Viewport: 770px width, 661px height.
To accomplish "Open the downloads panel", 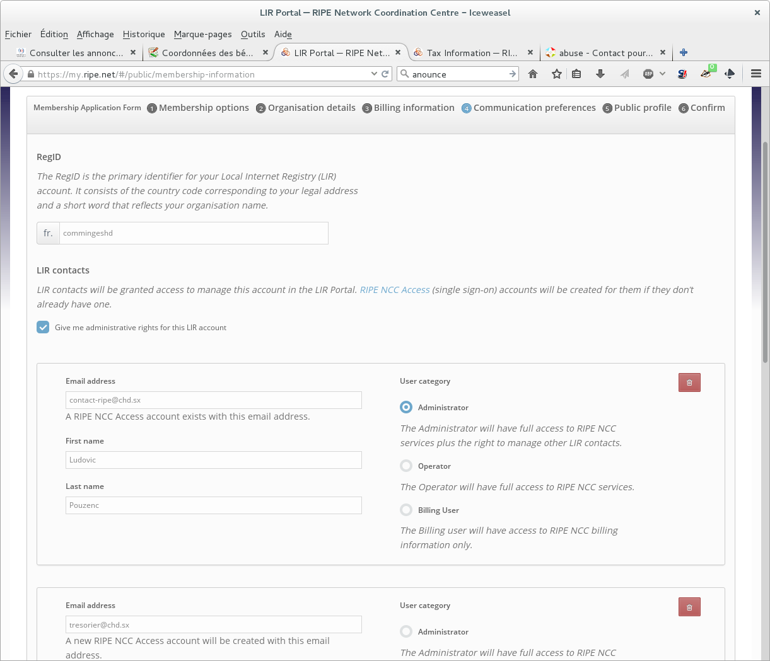I will [x=600, y=74].
